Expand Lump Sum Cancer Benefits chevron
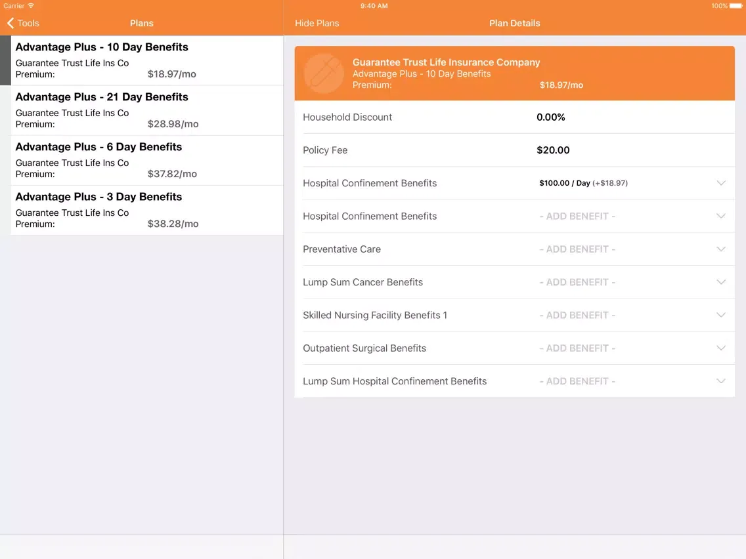The width and height of the screenshot is (746, 559). (x=721, y=282)
